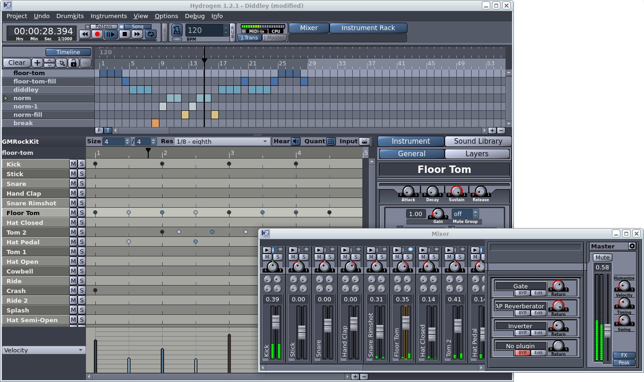644x382 pixels.
Task: Toggle loop song playback button
Action: click(x=151, y=34)
